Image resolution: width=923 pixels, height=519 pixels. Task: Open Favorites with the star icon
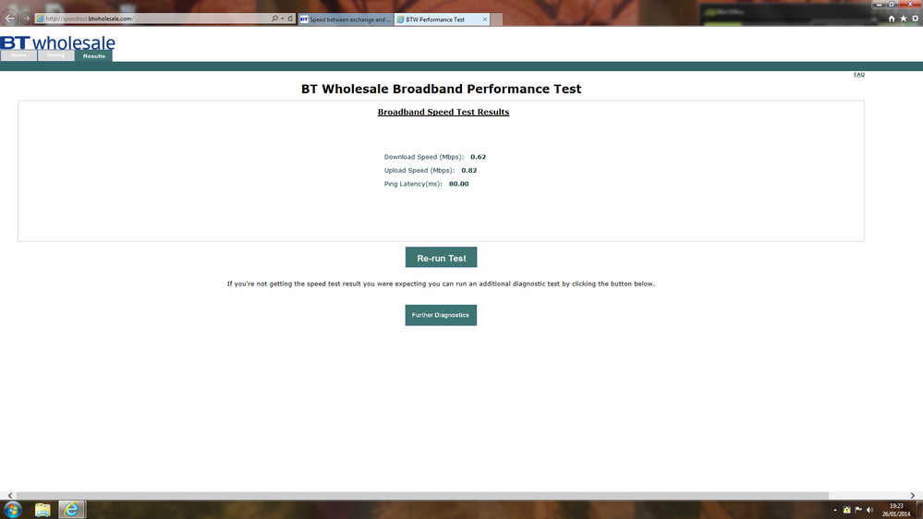point(903,18)
